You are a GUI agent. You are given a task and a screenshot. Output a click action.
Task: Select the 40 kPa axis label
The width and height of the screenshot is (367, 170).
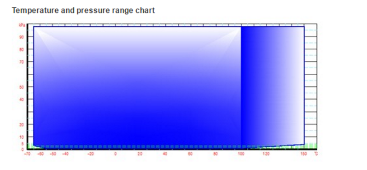[x=23, y=100]
